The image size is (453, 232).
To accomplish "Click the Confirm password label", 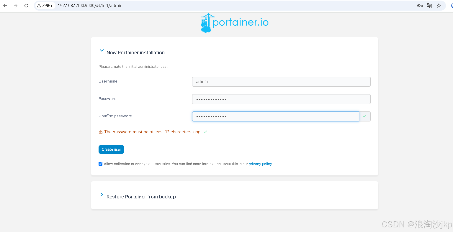I will point(115,116).
